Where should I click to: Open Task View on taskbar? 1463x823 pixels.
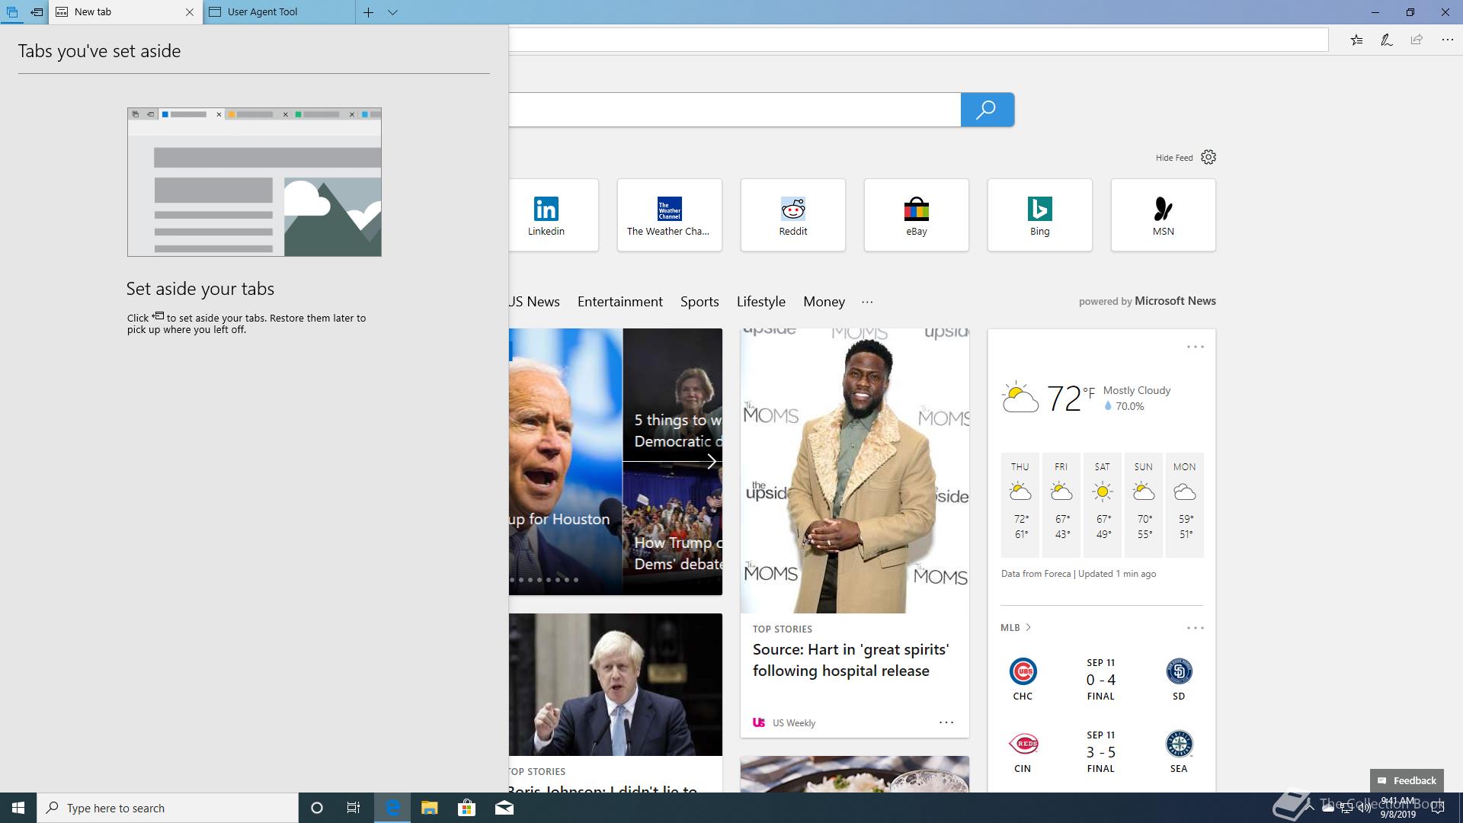354,808
